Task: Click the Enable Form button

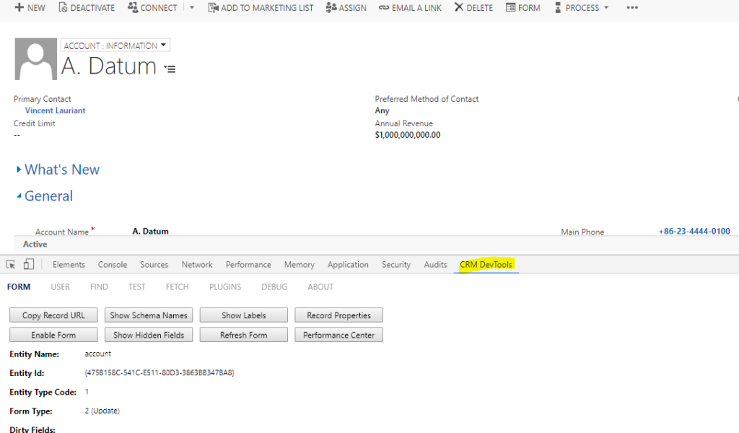Action: pyautogui.click(x=53, y=335)
